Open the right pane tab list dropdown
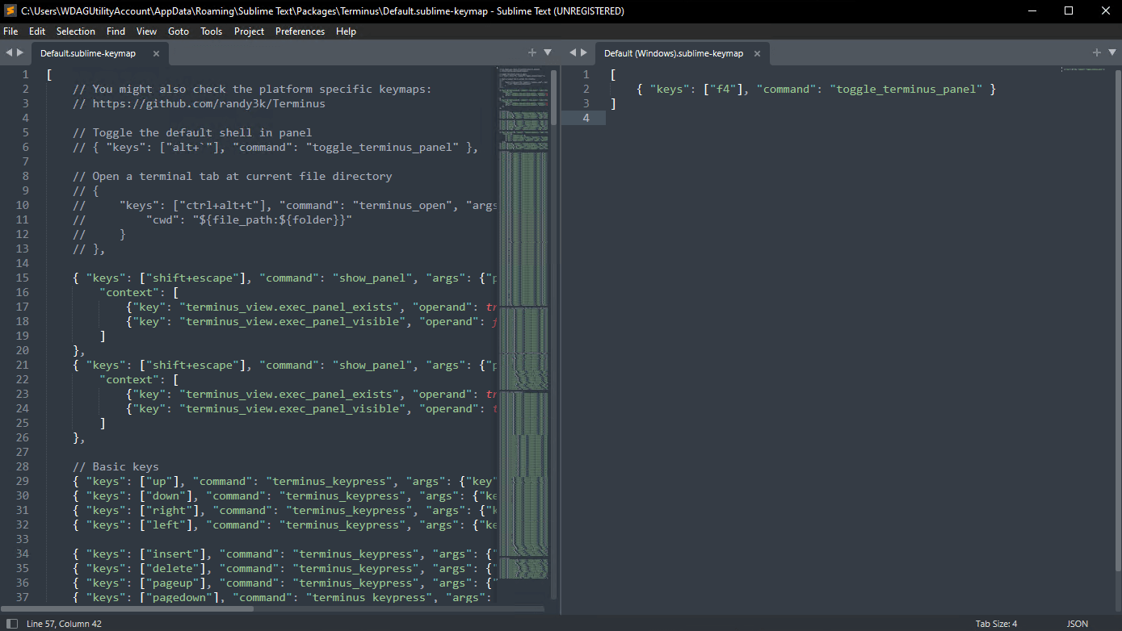 pos(1112,52)
